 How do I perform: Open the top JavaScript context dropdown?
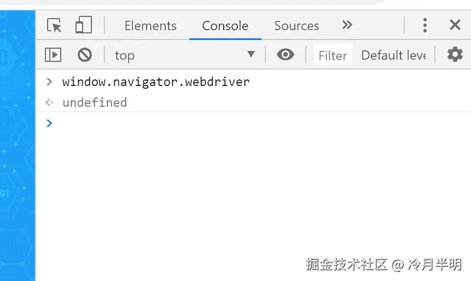click(185, 55)
